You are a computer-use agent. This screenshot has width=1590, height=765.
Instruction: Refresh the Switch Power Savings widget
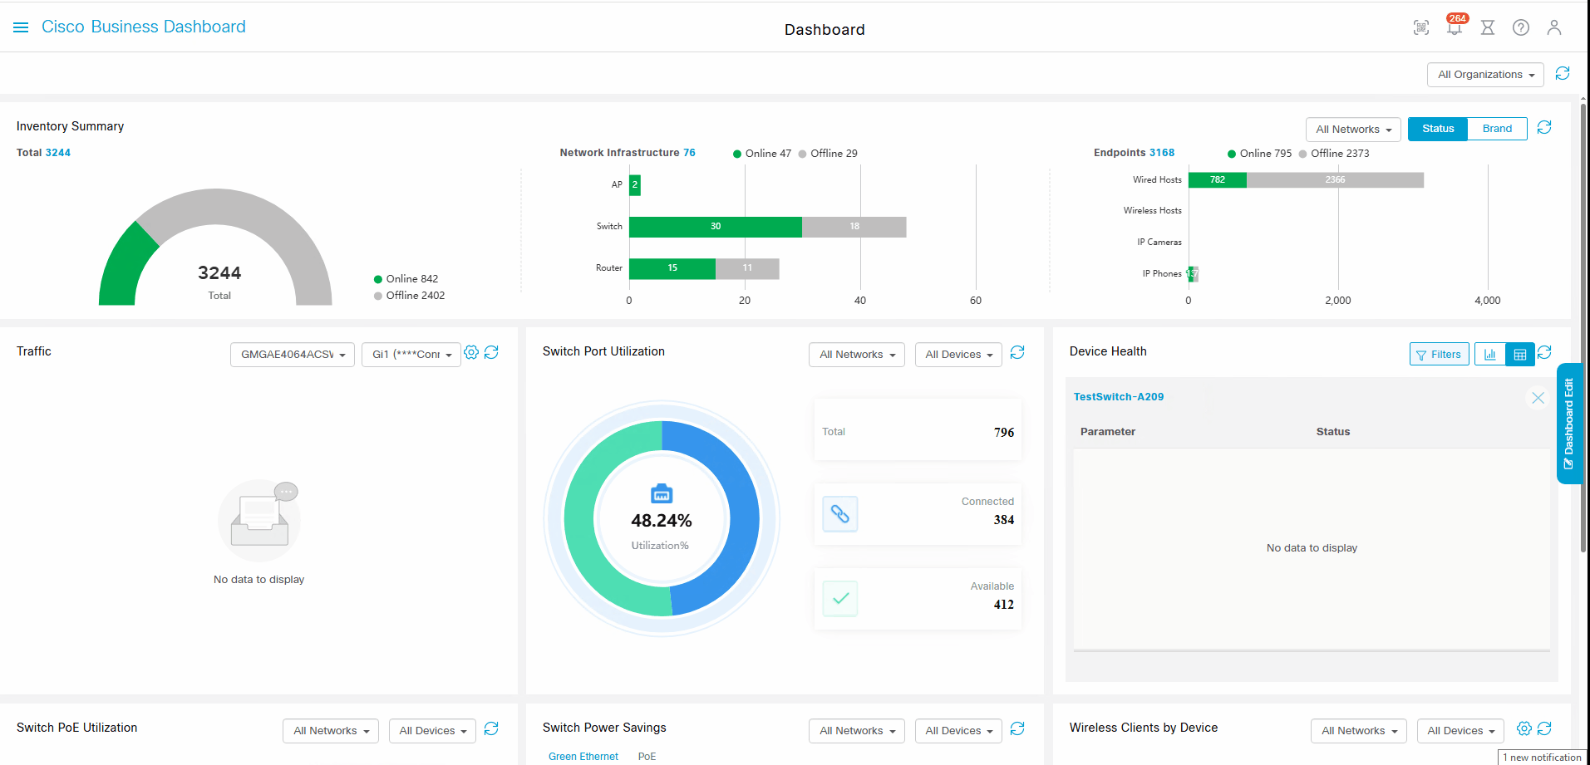tap(1017, 729)
